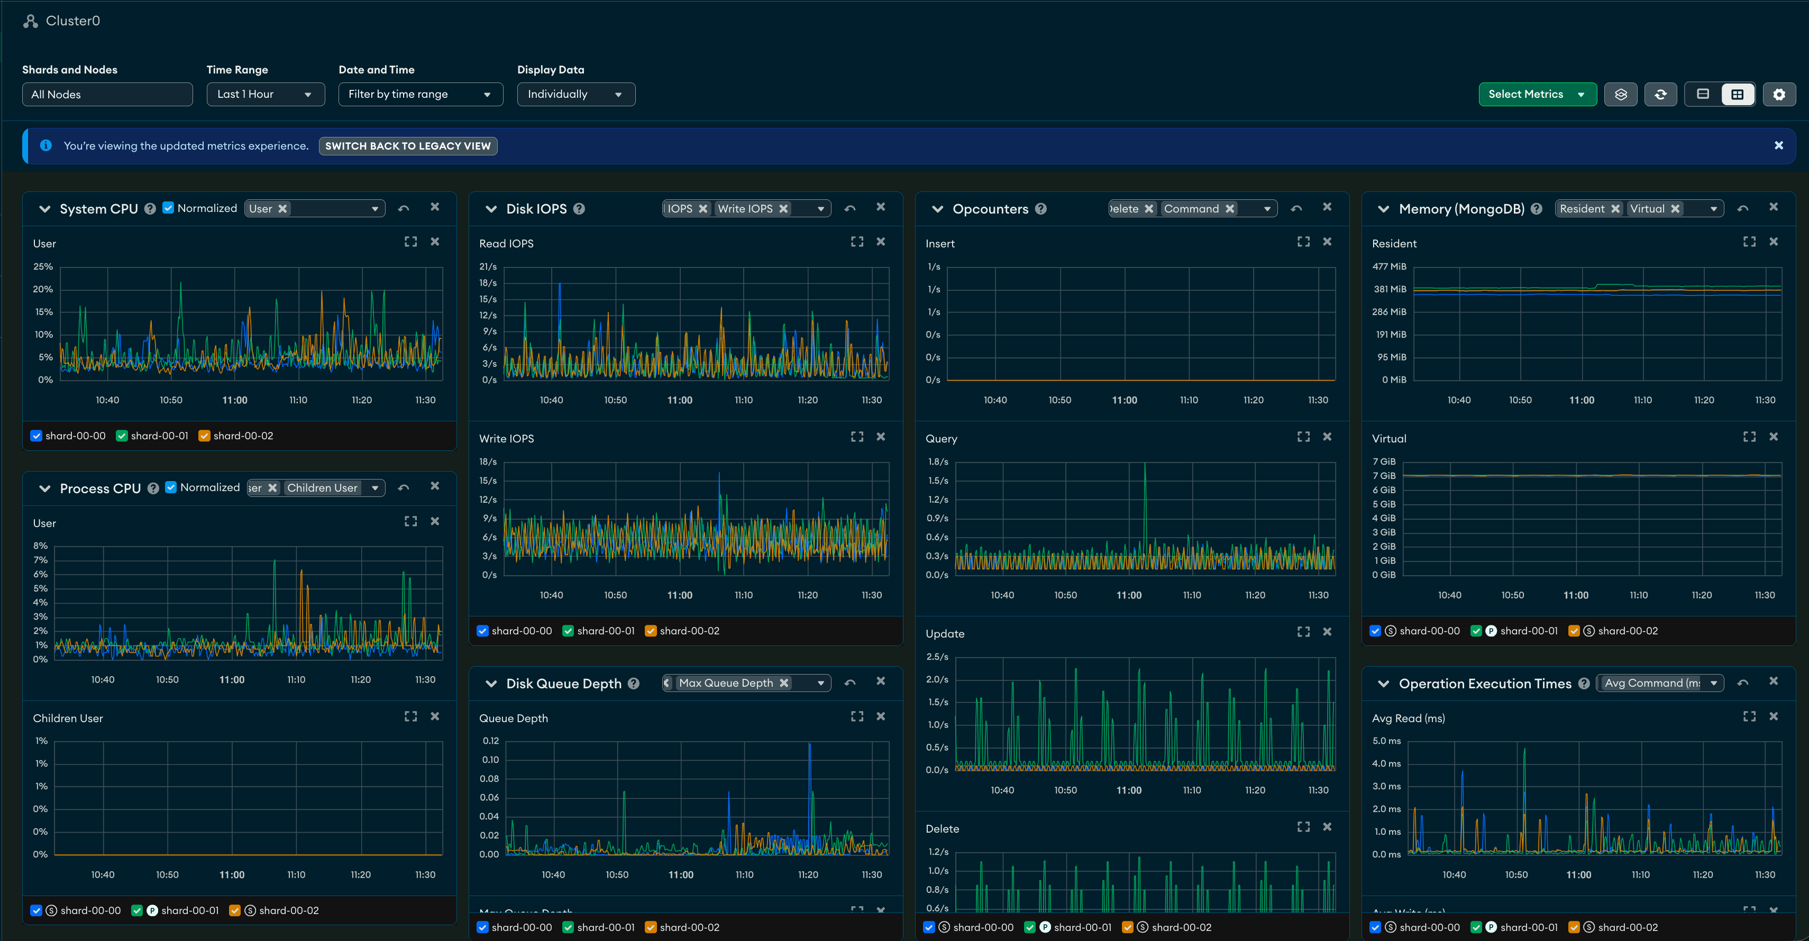Uncheck shard-00-00 in System CPU legend
1809x941 pixels.
[36, 436]
